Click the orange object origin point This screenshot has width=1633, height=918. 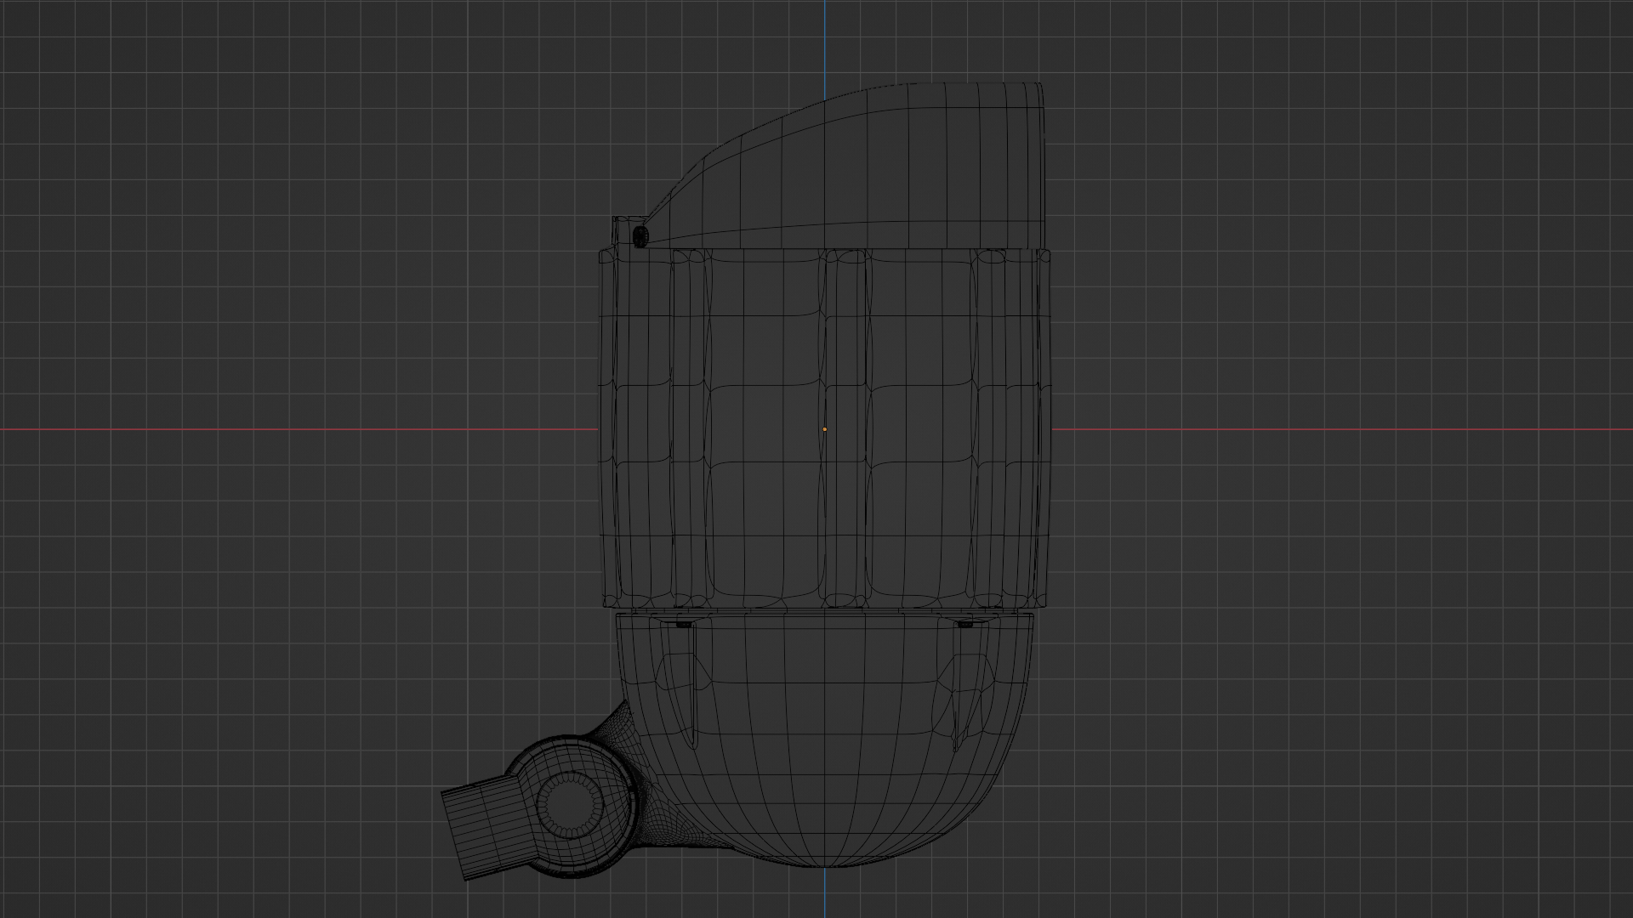coord(824,429)
